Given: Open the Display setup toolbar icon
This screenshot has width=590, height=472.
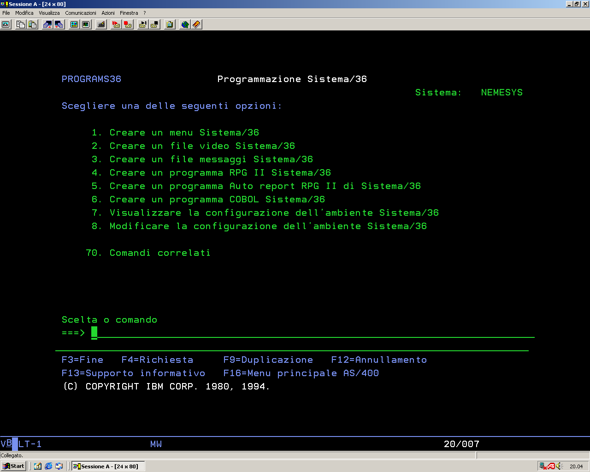Looking at the screenshot, I should pyautogui.click(x=74, y=24).
